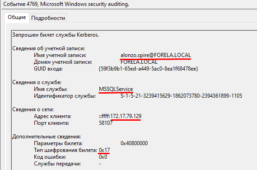Click ticket options value 0x40800000
Viewport: 257px width, 170px height.
pos(134,143)
